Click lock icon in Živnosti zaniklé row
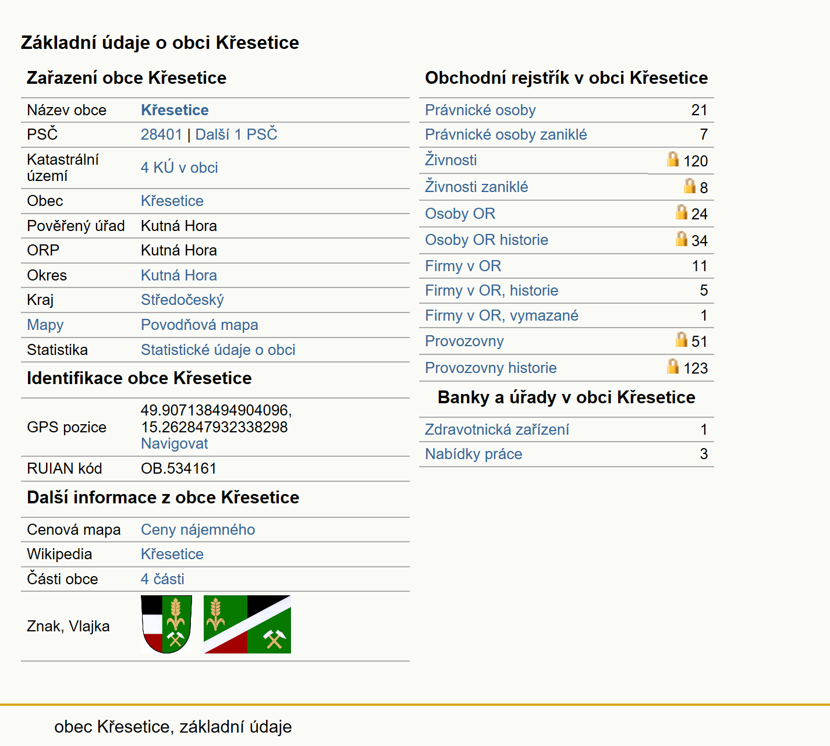Image resolution: width=830 pixels, height=746 pixels. [x=690, y=186]
